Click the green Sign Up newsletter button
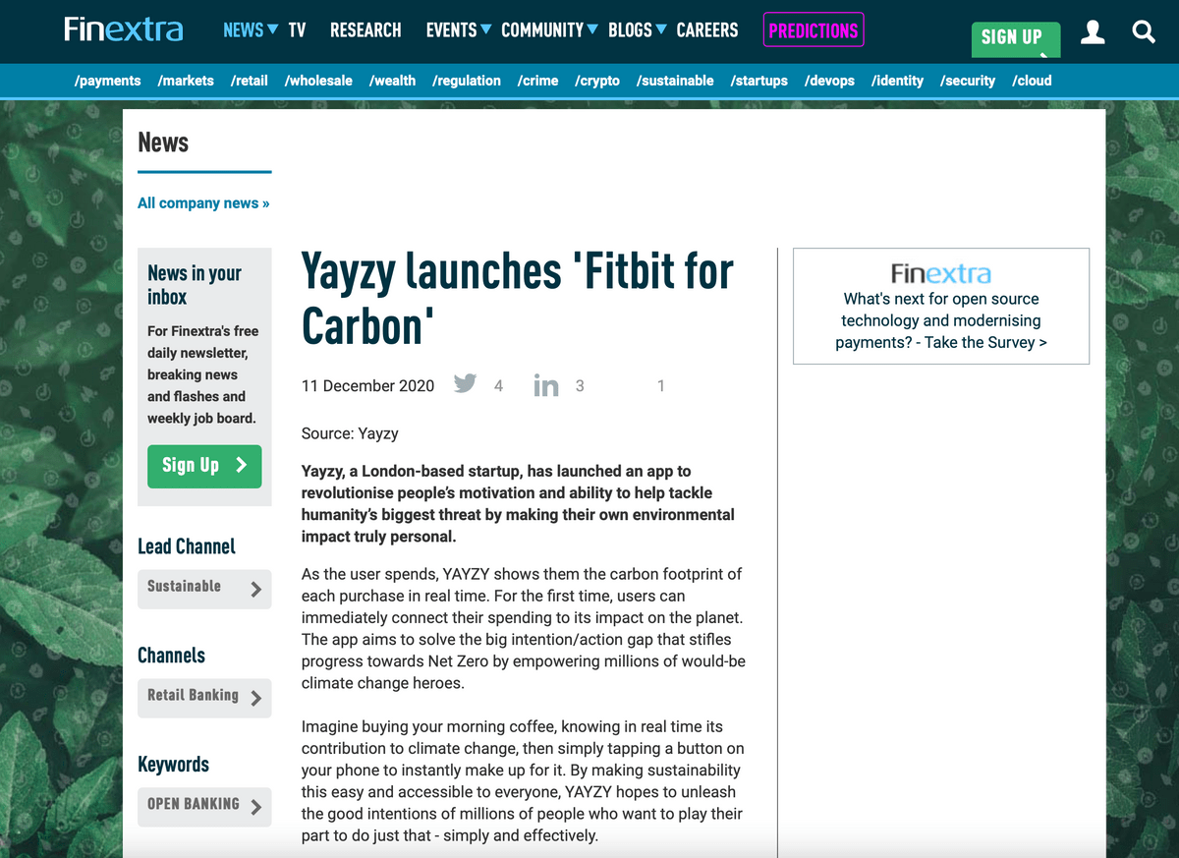This screenshot has width=1179, height=858. (204, 466)
